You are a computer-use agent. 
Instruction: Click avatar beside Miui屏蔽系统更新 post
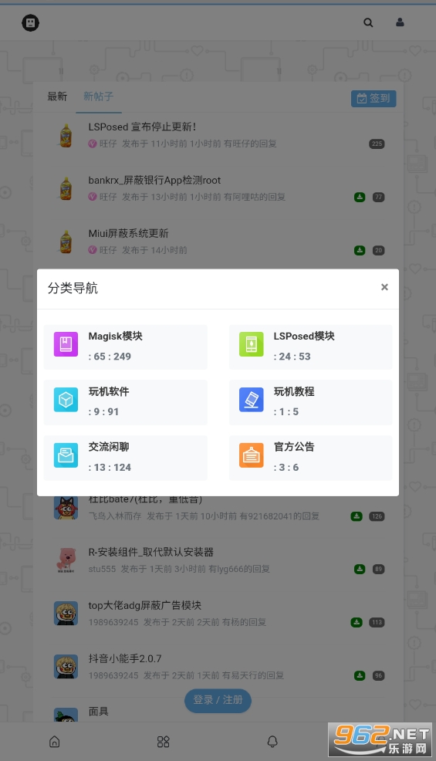coord(66,242)
